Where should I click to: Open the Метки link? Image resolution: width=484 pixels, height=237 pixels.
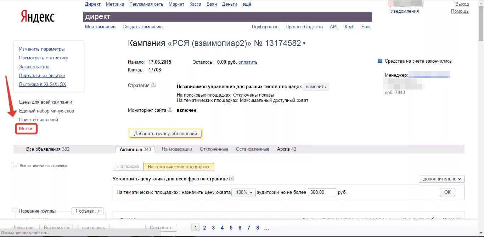pyautogui.click(x=26, y=129)
